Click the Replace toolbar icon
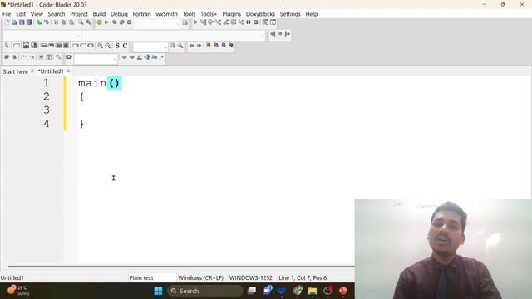The height and width of the screenshot is (299, 532). 88,22
